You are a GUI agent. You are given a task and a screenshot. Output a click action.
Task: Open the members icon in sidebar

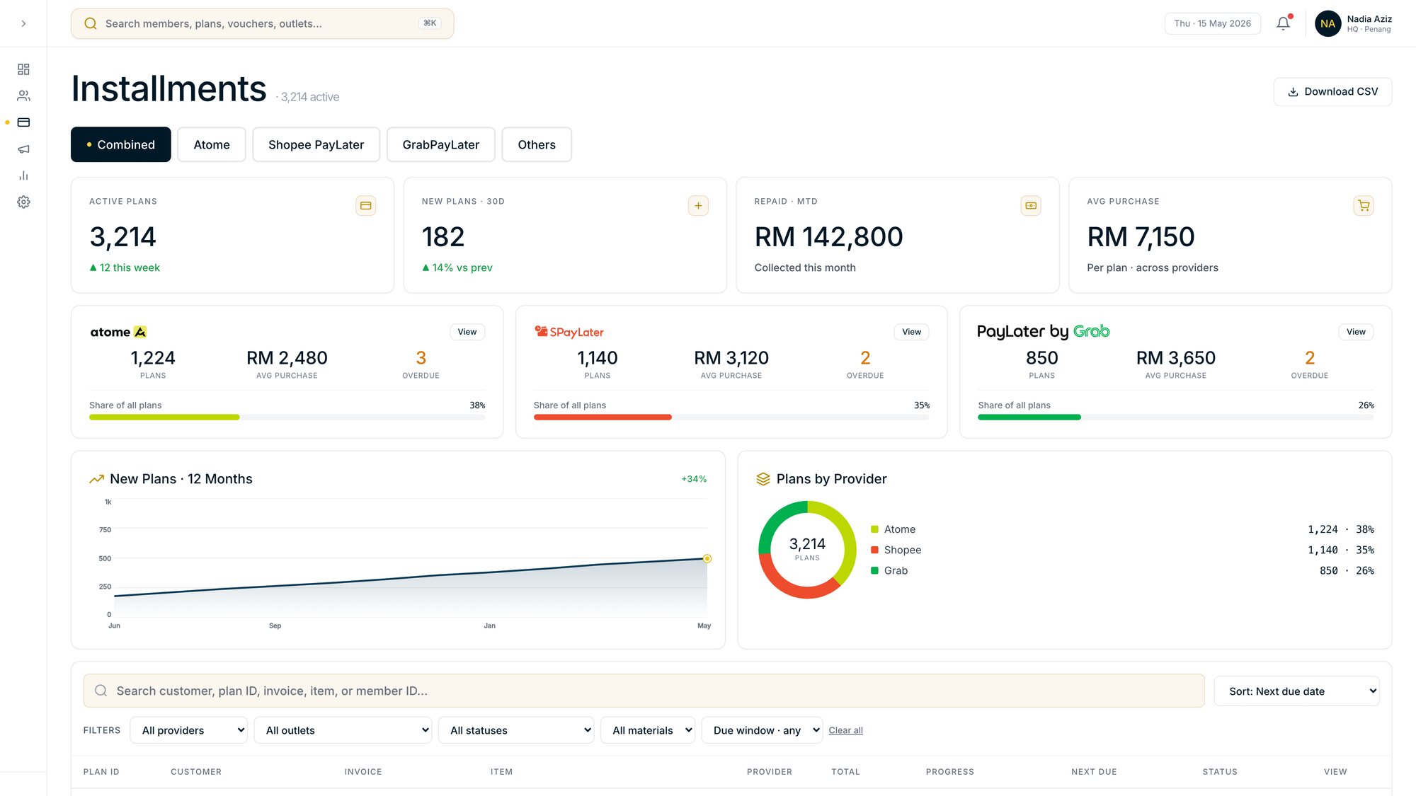23,96
